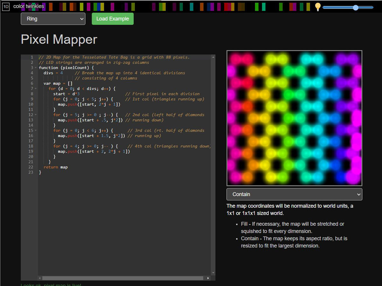The image size is (382, 286).
Task: Click the editor's vertical scrollbar up arrow
Action: click(213, 57)
